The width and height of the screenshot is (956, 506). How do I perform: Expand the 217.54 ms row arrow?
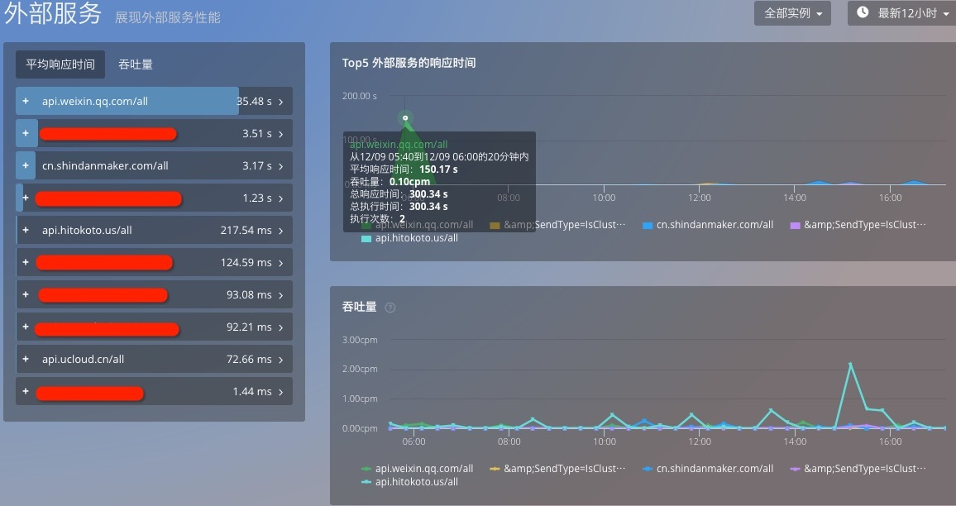[x=281, y=231]
